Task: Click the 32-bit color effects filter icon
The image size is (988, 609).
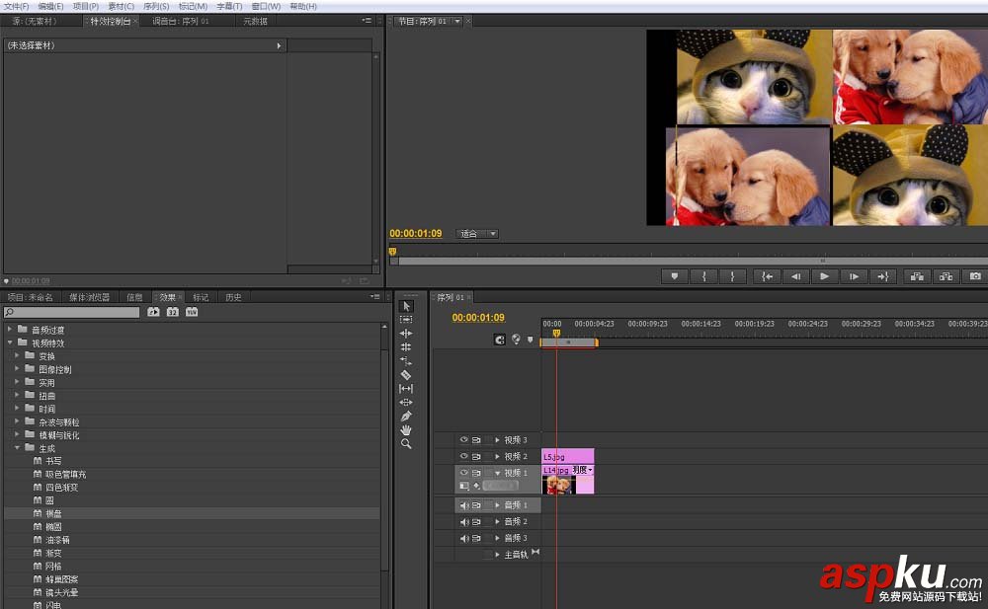Action: pos(173,312)
